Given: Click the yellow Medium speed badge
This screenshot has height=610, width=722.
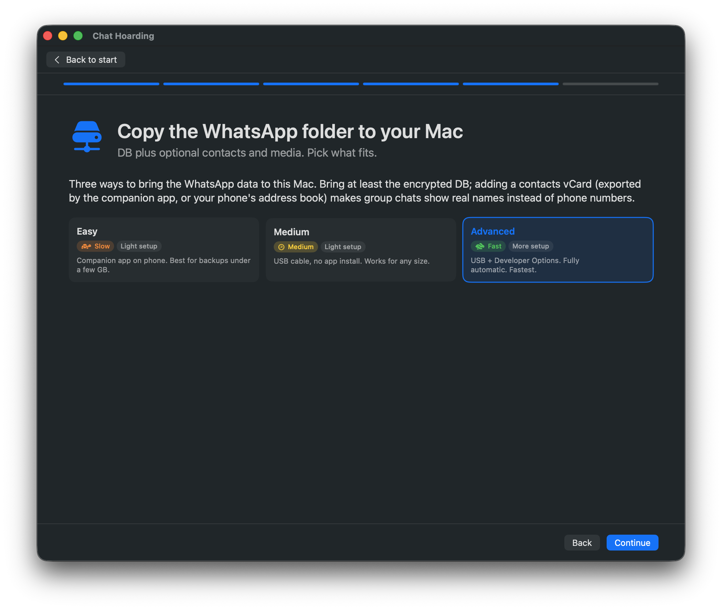Looking at the screenshot, I should click(296, 247).
